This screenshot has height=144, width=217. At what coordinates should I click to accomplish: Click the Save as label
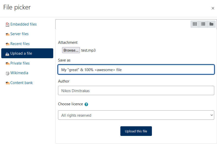64,60
